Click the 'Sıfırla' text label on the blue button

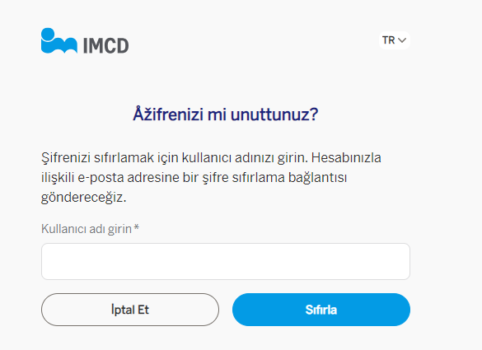(321, 310)
